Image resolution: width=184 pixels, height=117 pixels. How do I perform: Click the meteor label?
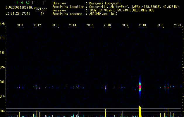point(42,9)
